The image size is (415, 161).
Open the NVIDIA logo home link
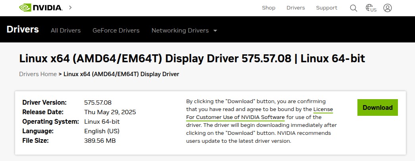(41, 8)
